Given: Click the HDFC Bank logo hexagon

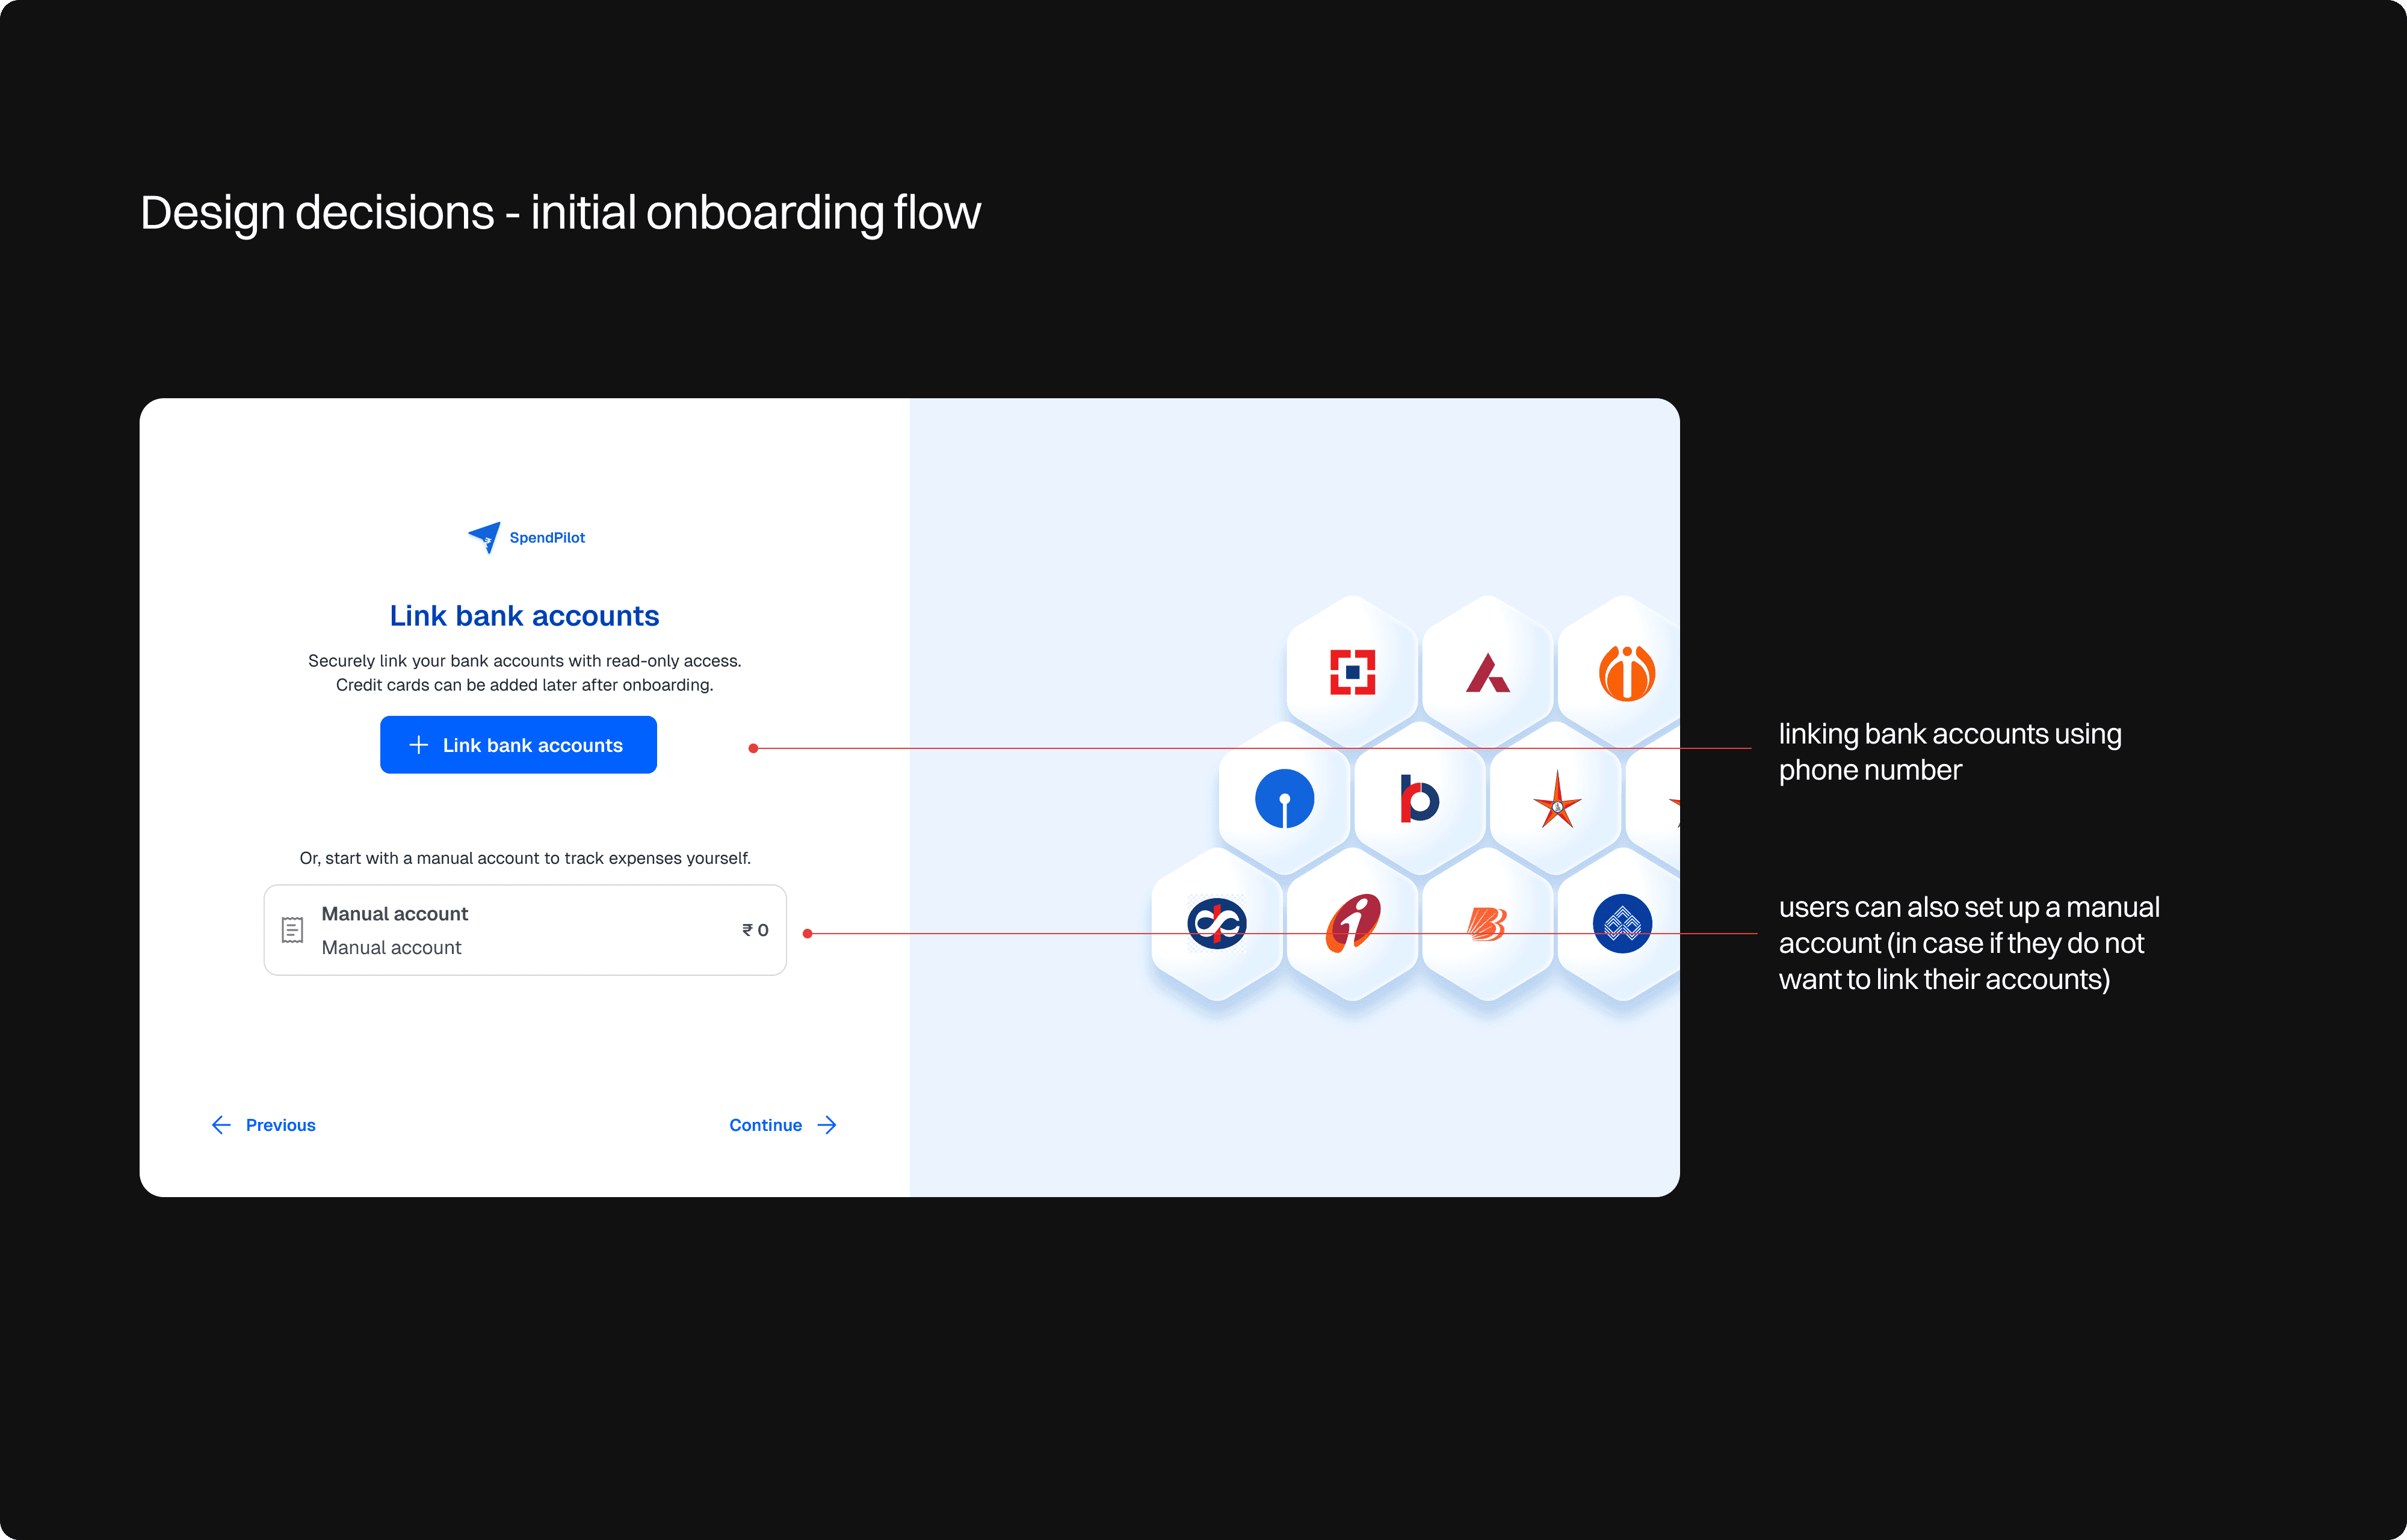Looking at the screenshot, I should 1352,672.
